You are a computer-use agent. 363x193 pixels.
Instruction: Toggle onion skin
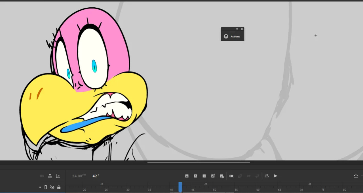[x=231, y=176]
